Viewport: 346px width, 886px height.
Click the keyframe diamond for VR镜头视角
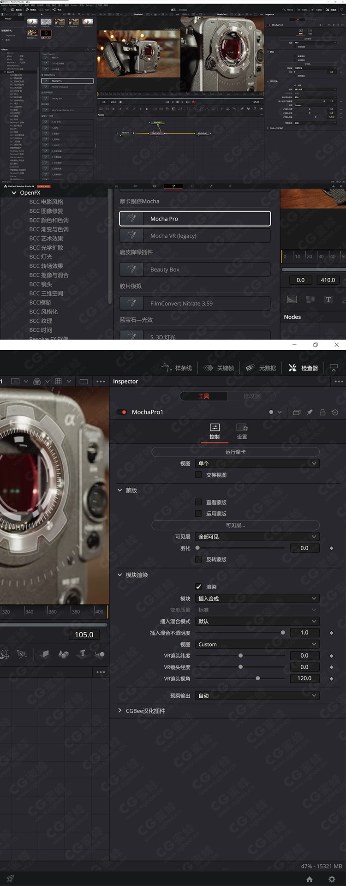[x=331, y=678]
